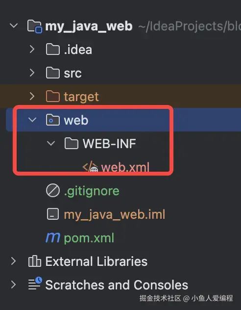Click the my_java_web.iml file icon
Image resolution: width=241 pixels, height=310 pixels.
(53, 214)
